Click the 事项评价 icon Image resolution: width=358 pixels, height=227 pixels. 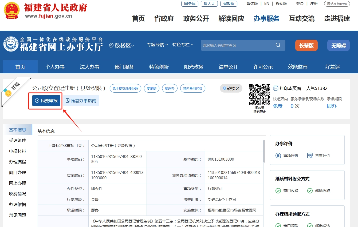(x=278, y=156)
